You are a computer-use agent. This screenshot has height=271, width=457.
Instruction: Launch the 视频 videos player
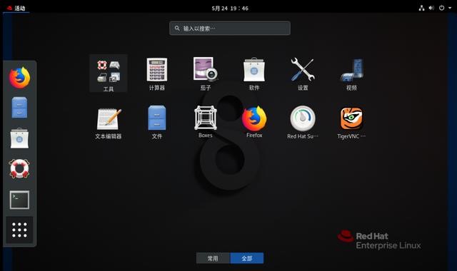(351, 73)
